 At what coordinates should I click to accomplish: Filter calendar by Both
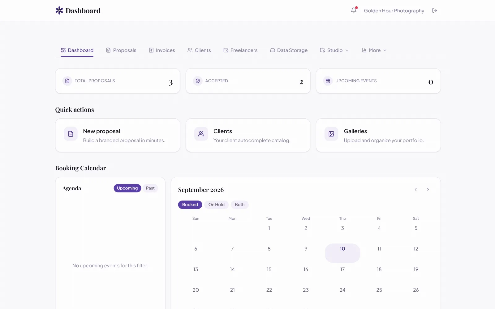pyautogui.click(x=240, y=205)
